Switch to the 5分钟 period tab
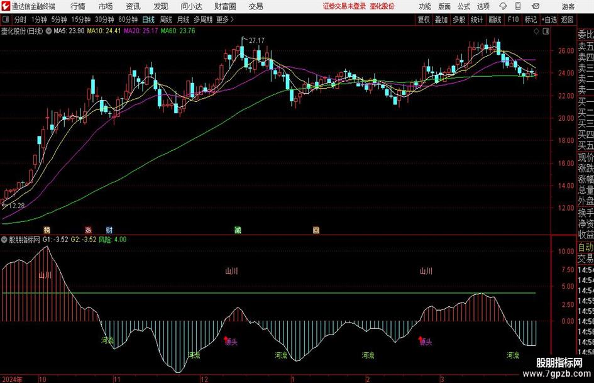 click(59, 19)
